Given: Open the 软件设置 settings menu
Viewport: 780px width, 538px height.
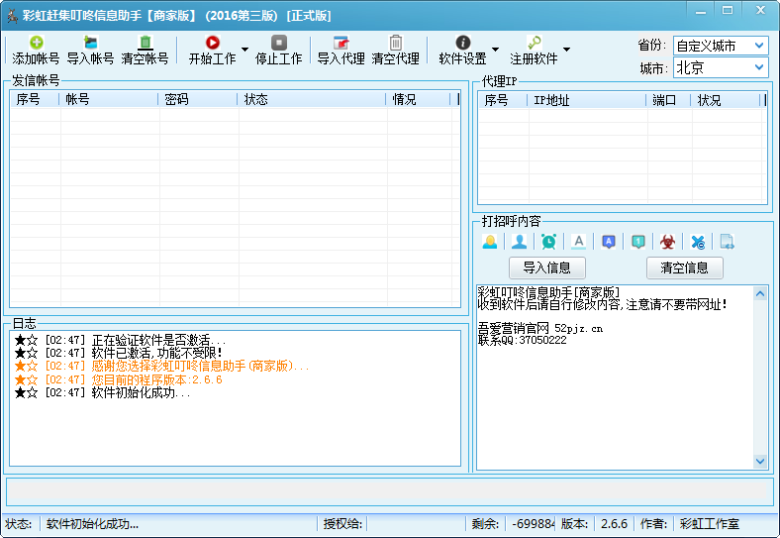Looking at the screenshot, I should (x=462, y=50).
